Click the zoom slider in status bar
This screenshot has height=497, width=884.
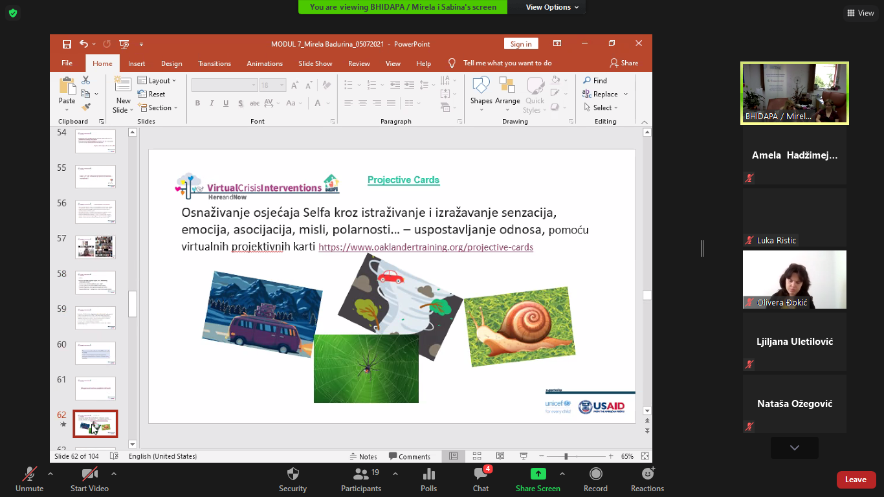[x=566, y=456]
